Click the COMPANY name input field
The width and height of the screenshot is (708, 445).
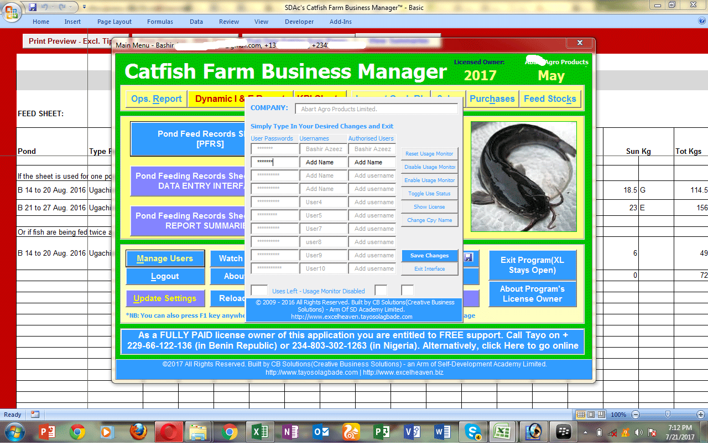click(x=376, y=109)
